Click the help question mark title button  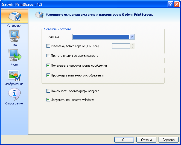[170, 4]
